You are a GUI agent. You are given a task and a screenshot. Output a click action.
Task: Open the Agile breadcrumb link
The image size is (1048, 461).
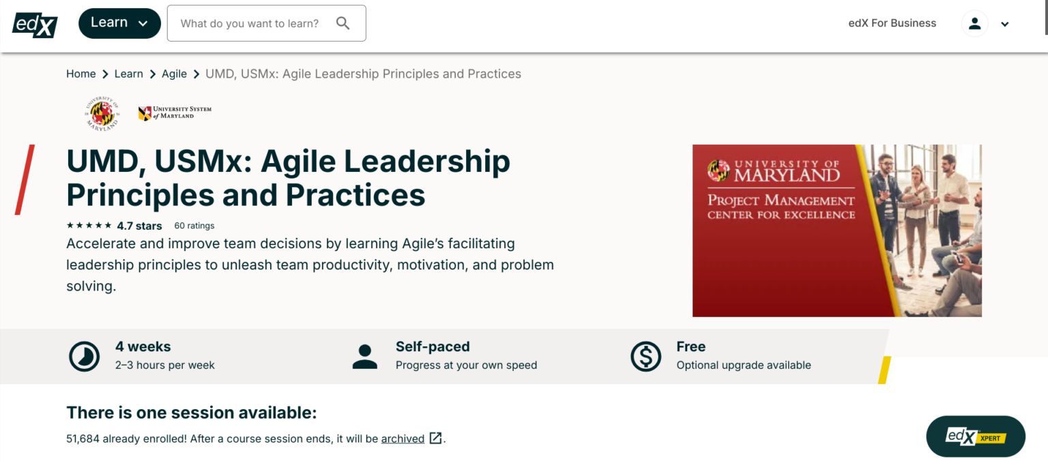(x=174, y=74)
